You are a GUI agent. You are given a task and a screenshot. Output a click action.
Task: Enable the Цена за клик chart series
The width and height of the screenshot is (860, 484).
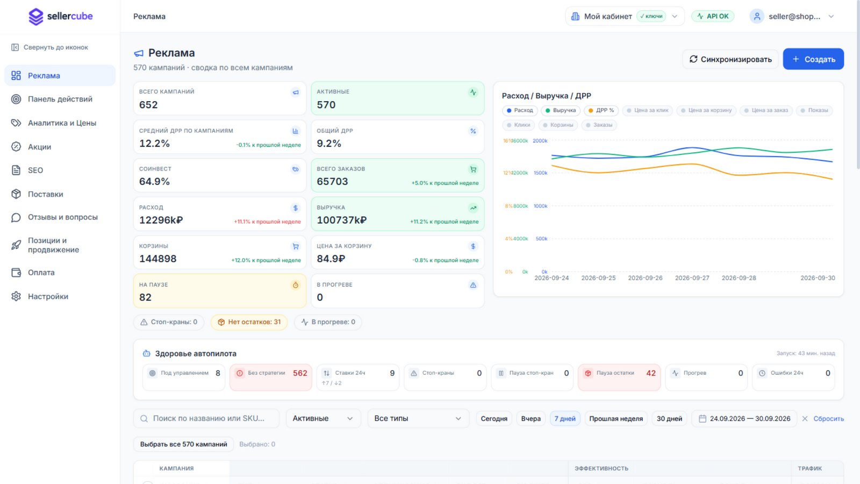click(x=648, y=110)
